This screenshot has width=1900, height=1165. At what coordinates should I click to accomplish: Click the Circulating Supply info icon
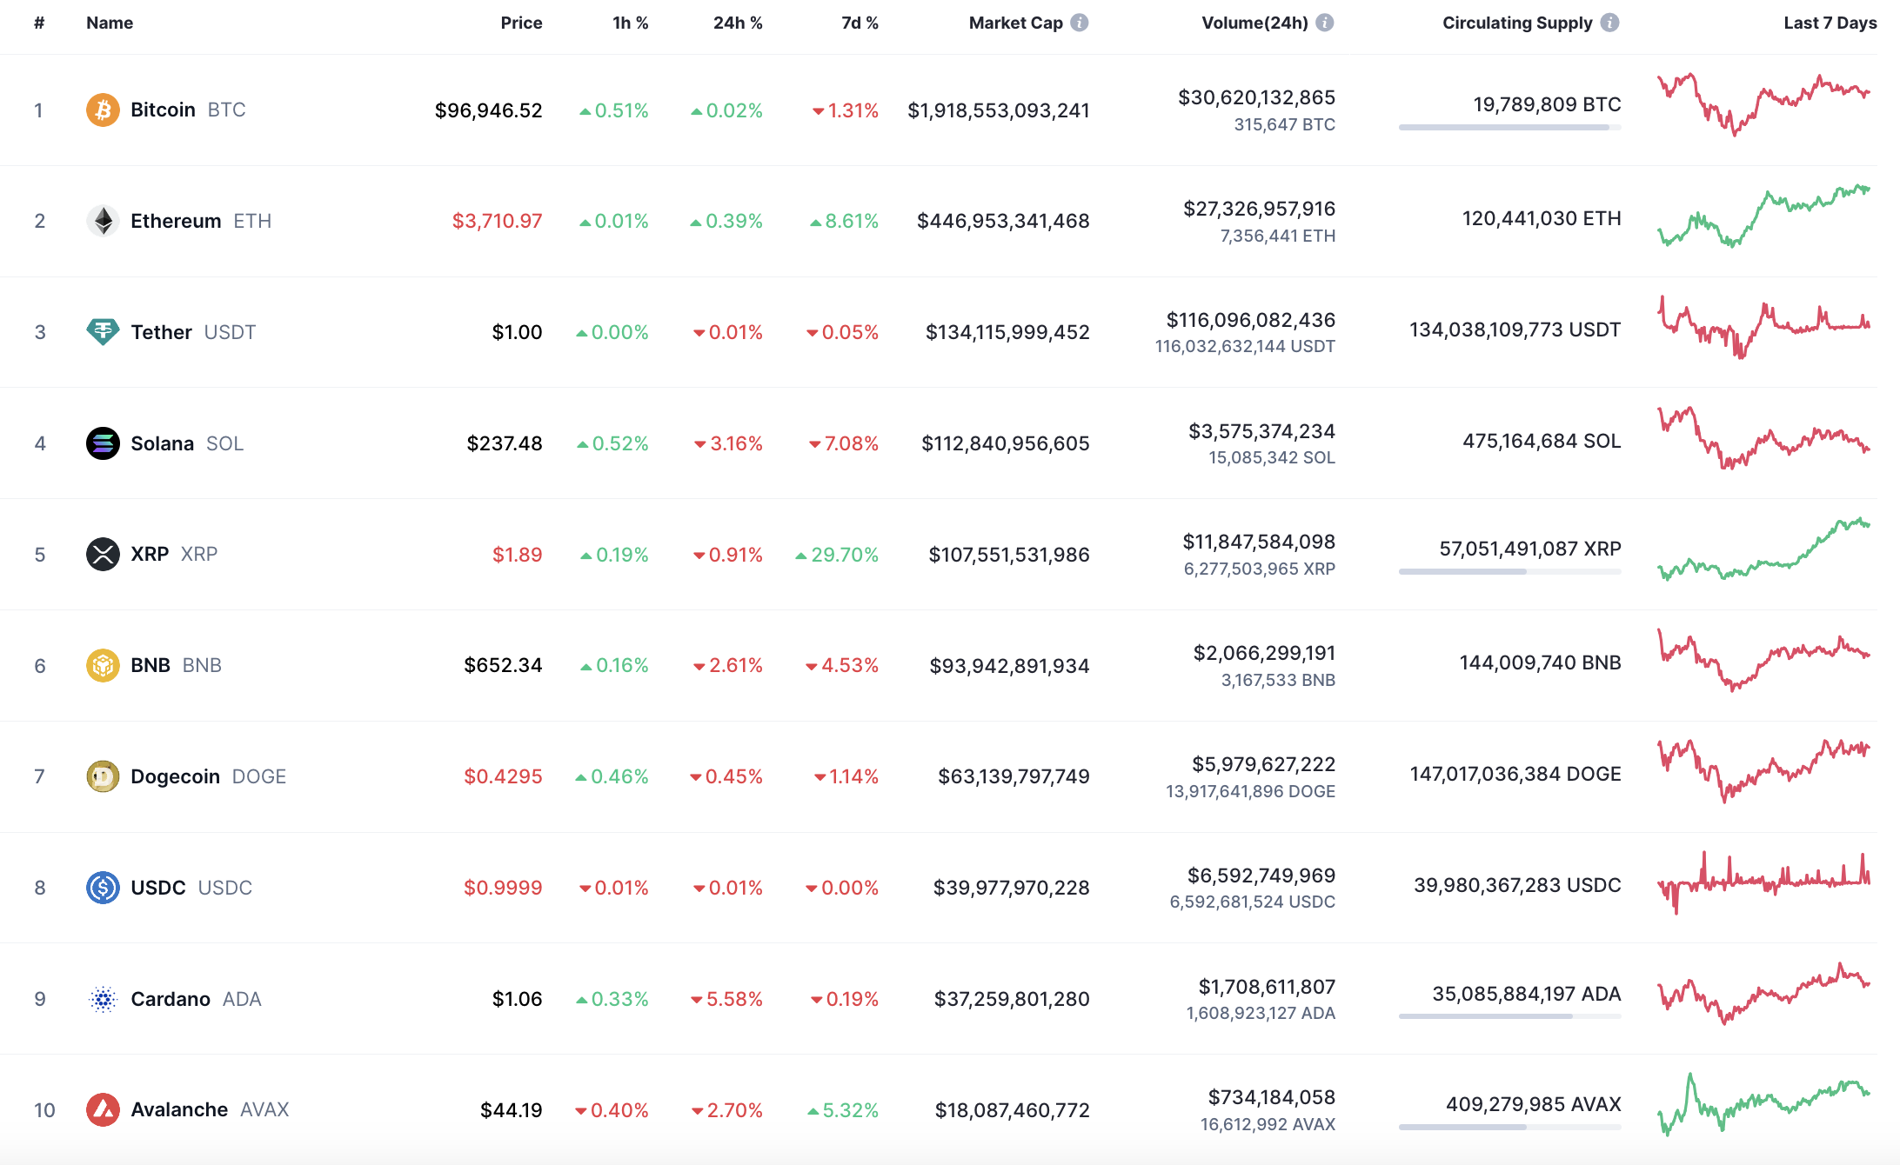1610,23
